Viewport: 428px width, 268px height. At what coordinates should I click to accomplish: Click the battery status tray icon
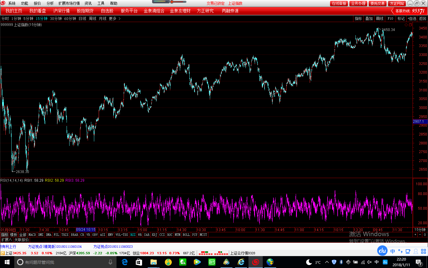(355, 262)
